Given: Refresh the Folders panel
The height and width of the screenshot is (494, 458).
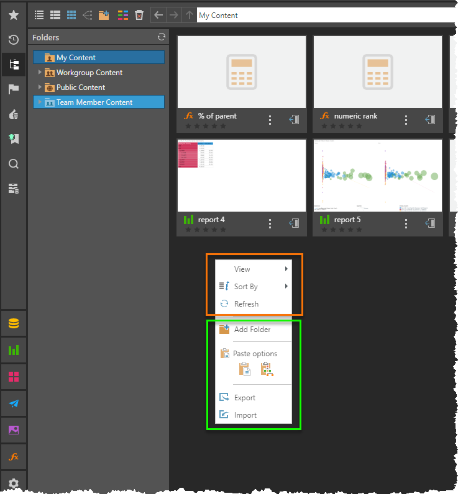Looking at the screenshot, I should 162,37.
